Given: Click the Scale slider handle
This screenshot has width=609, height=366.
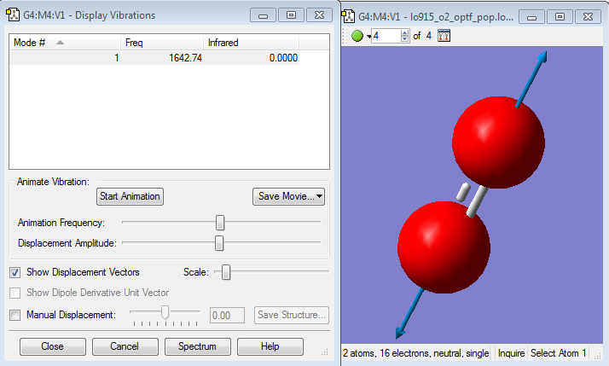Looking at the screenshot, I should point(226,272).
